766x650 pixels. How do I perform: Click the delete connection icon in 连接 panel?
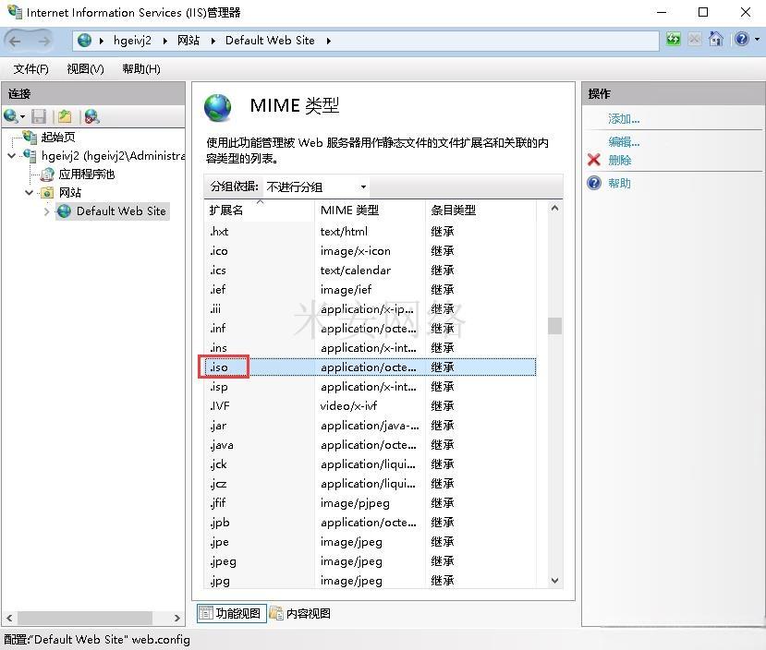tap(91, 116)
